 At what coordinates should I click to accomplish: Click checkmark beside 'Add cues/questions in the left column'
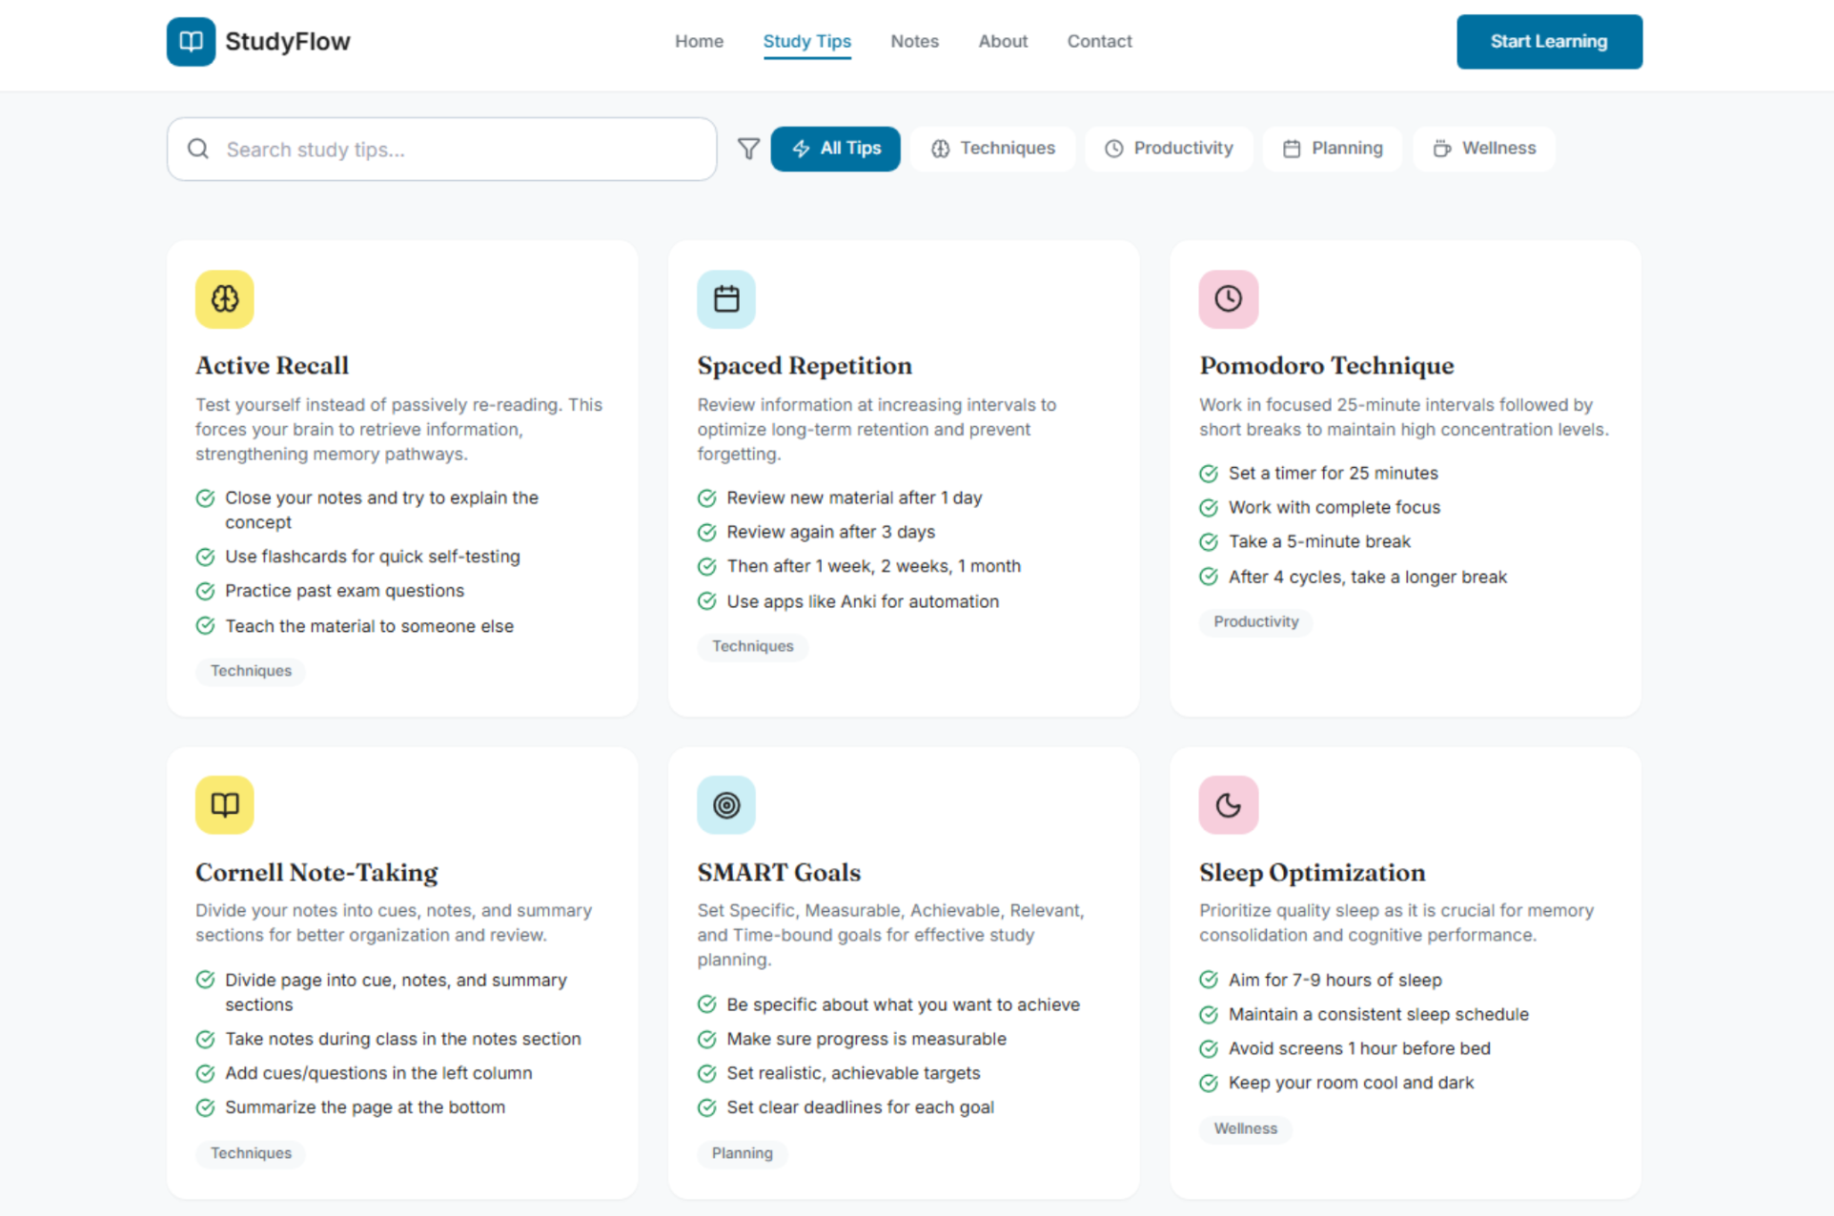205,1073
